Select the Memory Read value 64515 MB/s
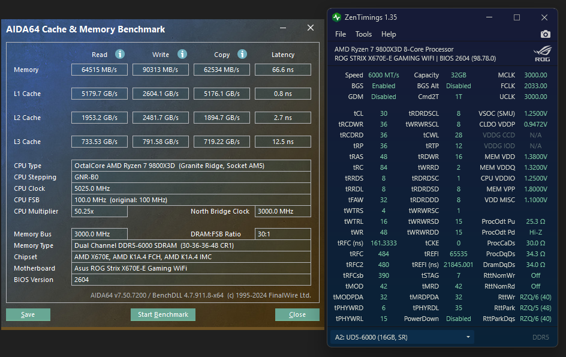This screenshot has width=566, height=357. 100,70
